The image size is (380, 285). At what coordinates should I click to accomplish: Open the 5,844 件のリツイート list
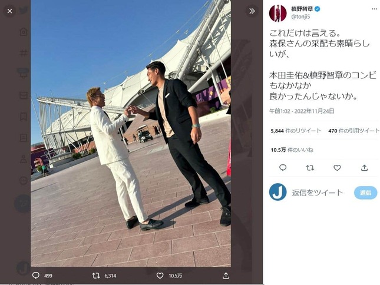[x=296, y=131]
